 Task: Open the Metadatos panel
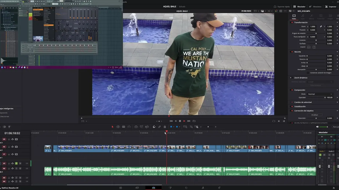coord(315,7)
